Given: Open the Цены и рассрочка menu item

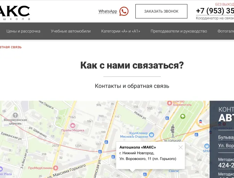Looking at the screenshot, I should (x=23, y=31).
